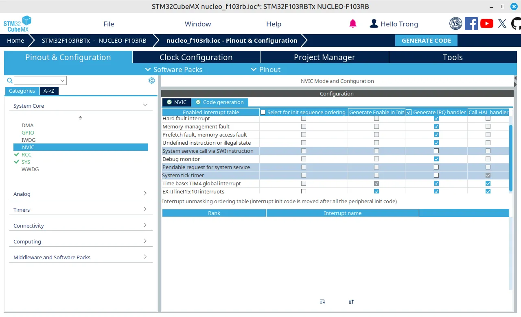Click the interrupt table vertical scrollbar
The width and height of the screenshot is (521, 317).
511,158
